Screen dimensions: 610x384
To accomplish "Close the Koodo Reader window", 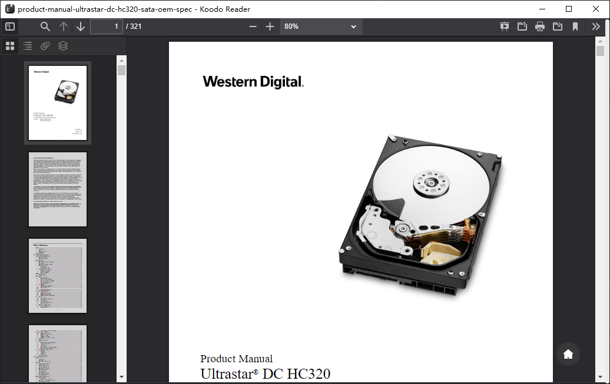I will coord(596,9).
